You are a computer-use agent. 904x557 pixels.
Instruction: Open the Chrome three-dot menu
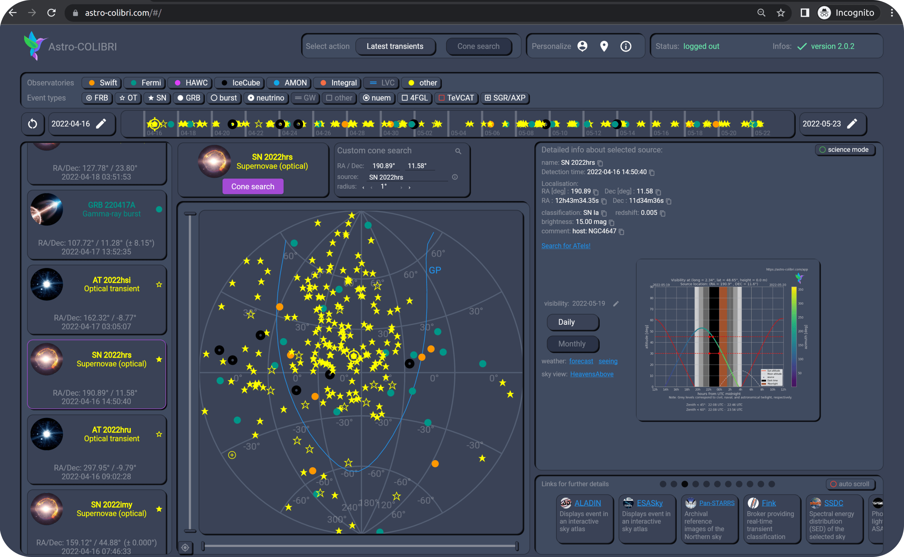click(x=892, y=13)
